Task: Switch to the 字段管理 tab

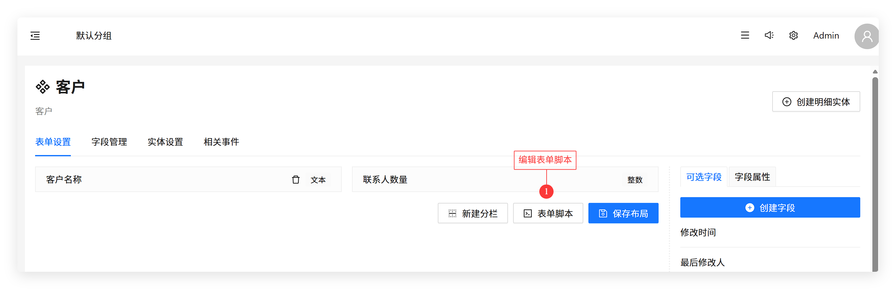Action: 109,142
